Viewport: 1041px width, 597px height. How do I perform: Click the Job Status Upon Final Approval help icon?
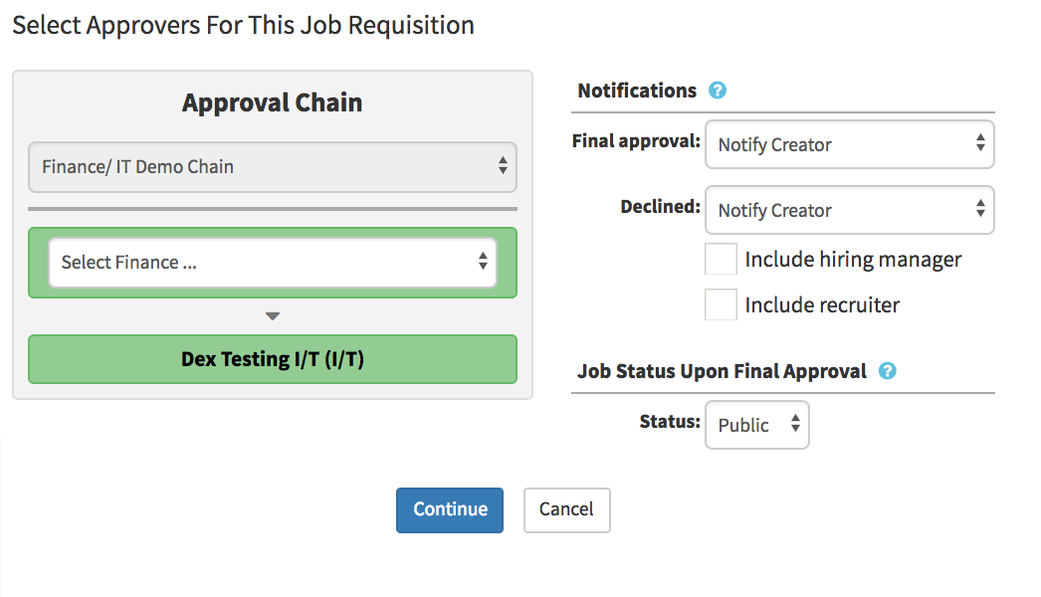[886, 370]
